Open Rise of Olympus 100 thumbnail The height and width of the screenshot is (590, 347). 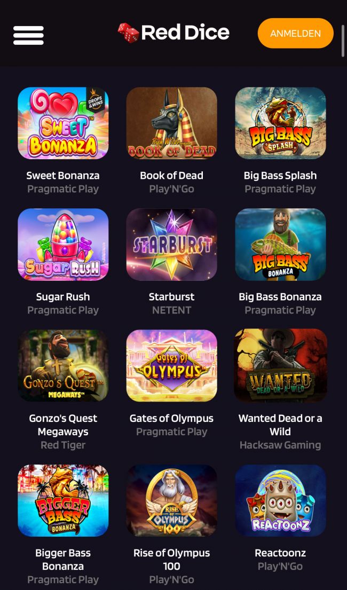click(171, 500)
